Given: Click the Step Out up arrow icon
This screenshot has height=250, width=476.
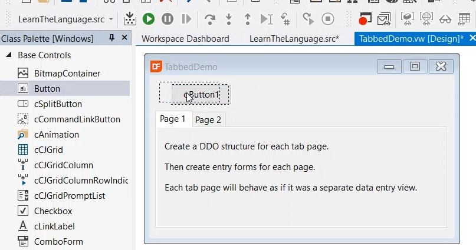Looking at the screenshot, I should click(x=247, y=19).
